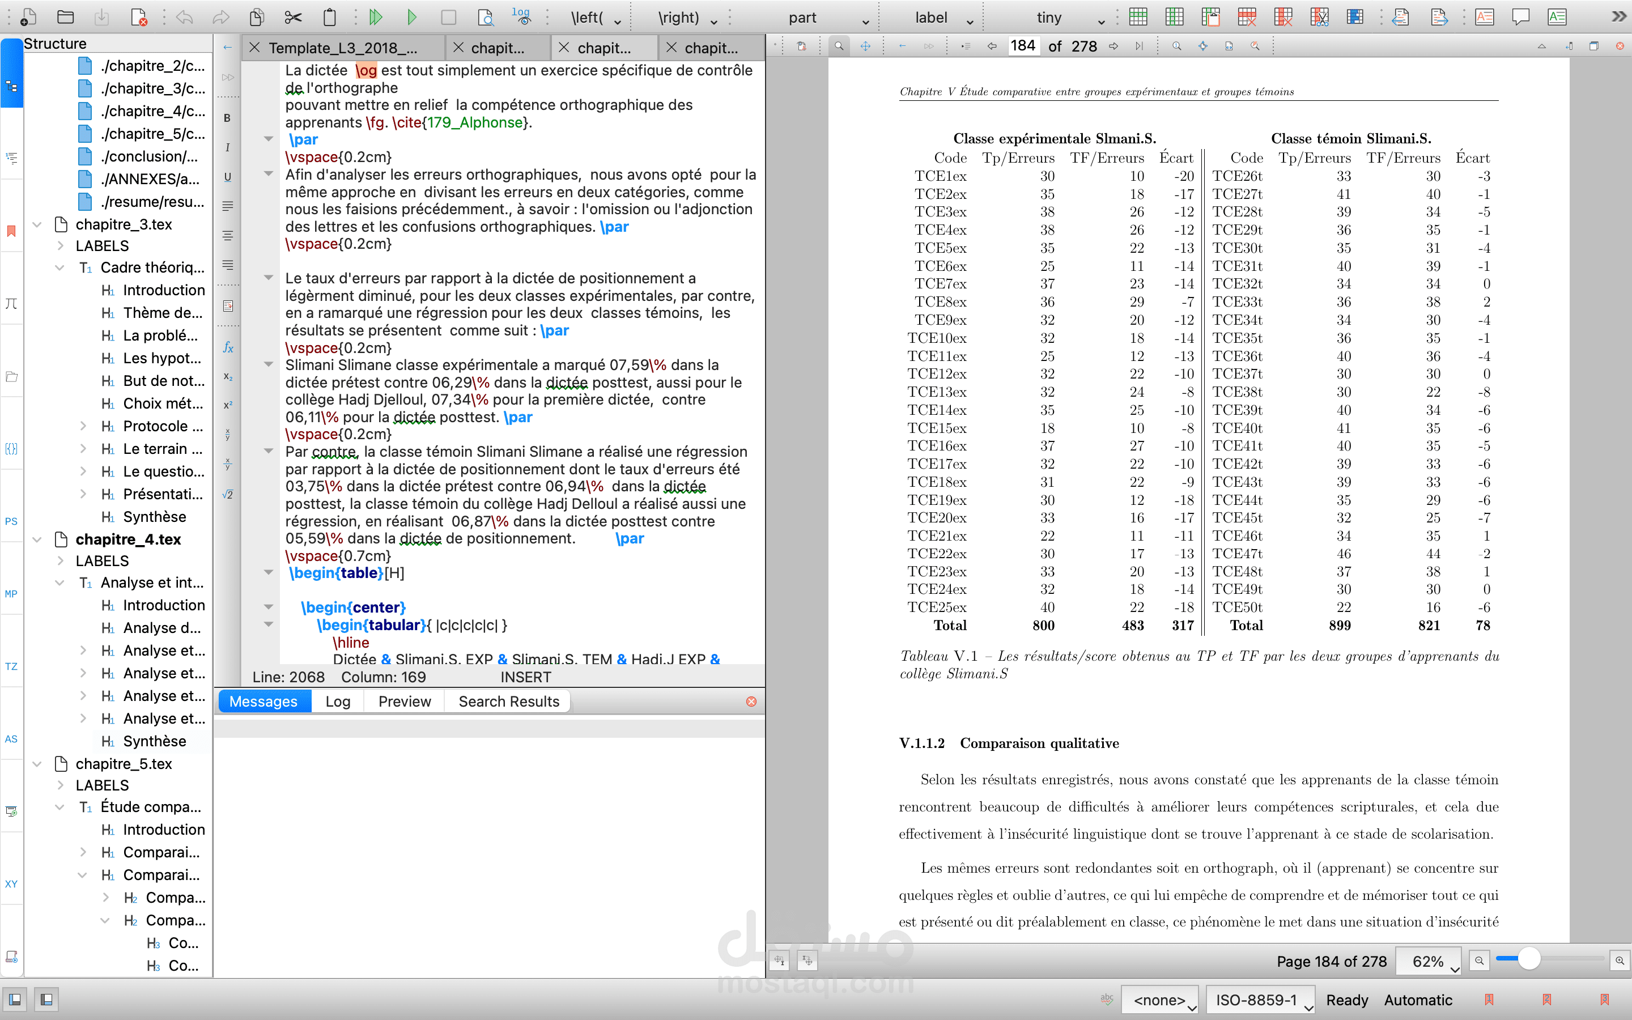Open the Log tab
This screenshot has height=1020, width=1632.
click(338, 702)
